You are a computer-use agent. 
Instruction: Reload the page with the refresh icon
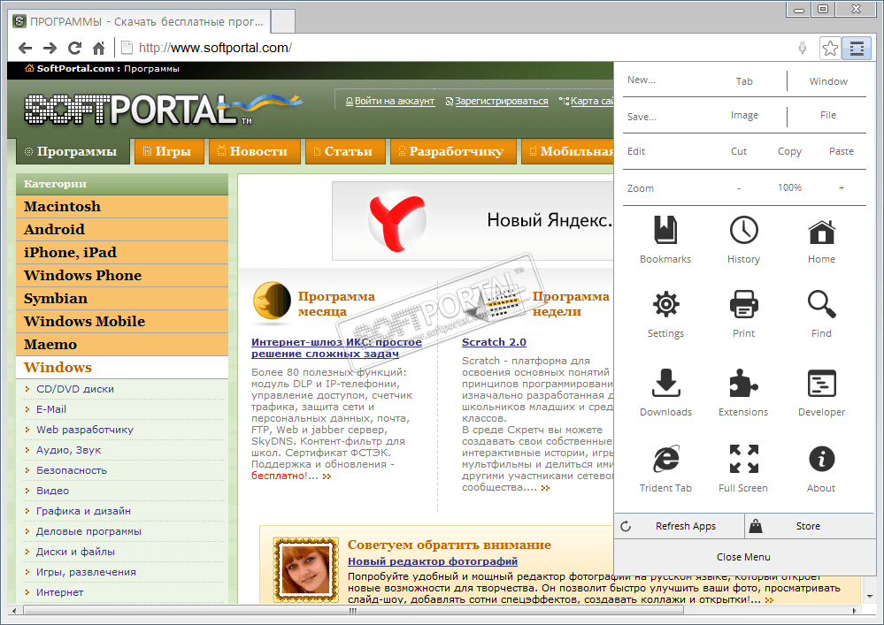click(x=74, y=49)
